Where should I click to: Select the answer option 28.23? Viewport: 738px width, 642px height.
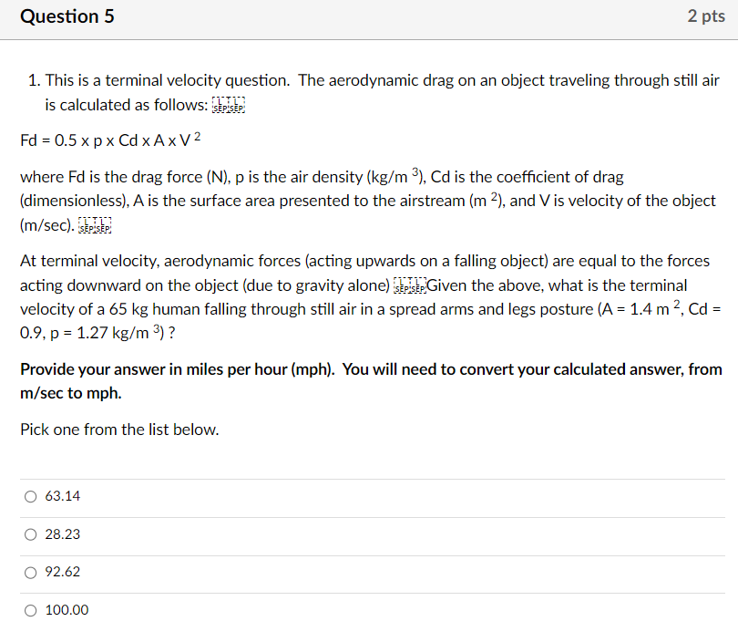(30, 534)
